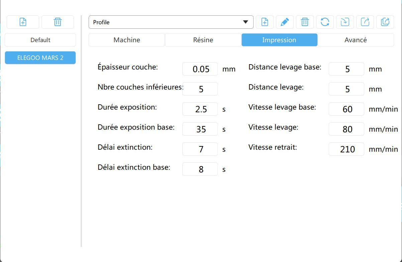Add a new printer in sidebar
This screenshot has width=402, height=262.
(23, 22)
